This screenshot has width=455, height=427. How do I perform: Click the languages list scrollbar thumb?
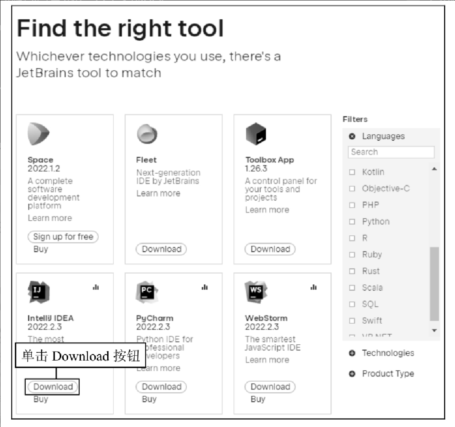(x=434, y=284)
